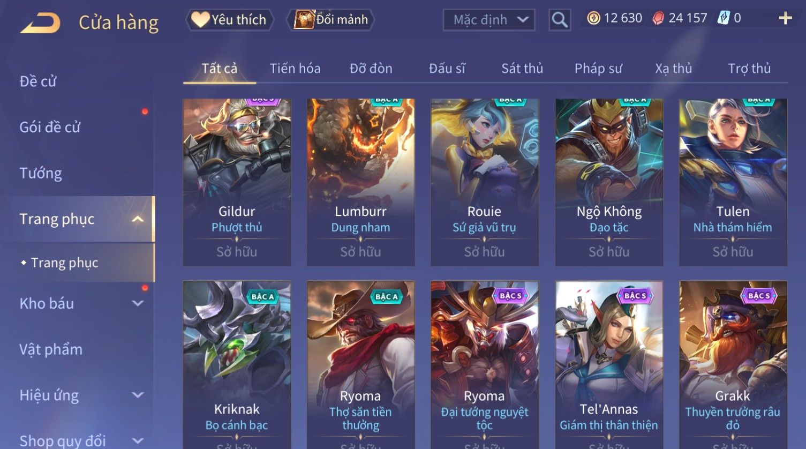Expand the Hiệu ứng sidebar section
Screen dimensions: 806x449
[x=138, y=395]
